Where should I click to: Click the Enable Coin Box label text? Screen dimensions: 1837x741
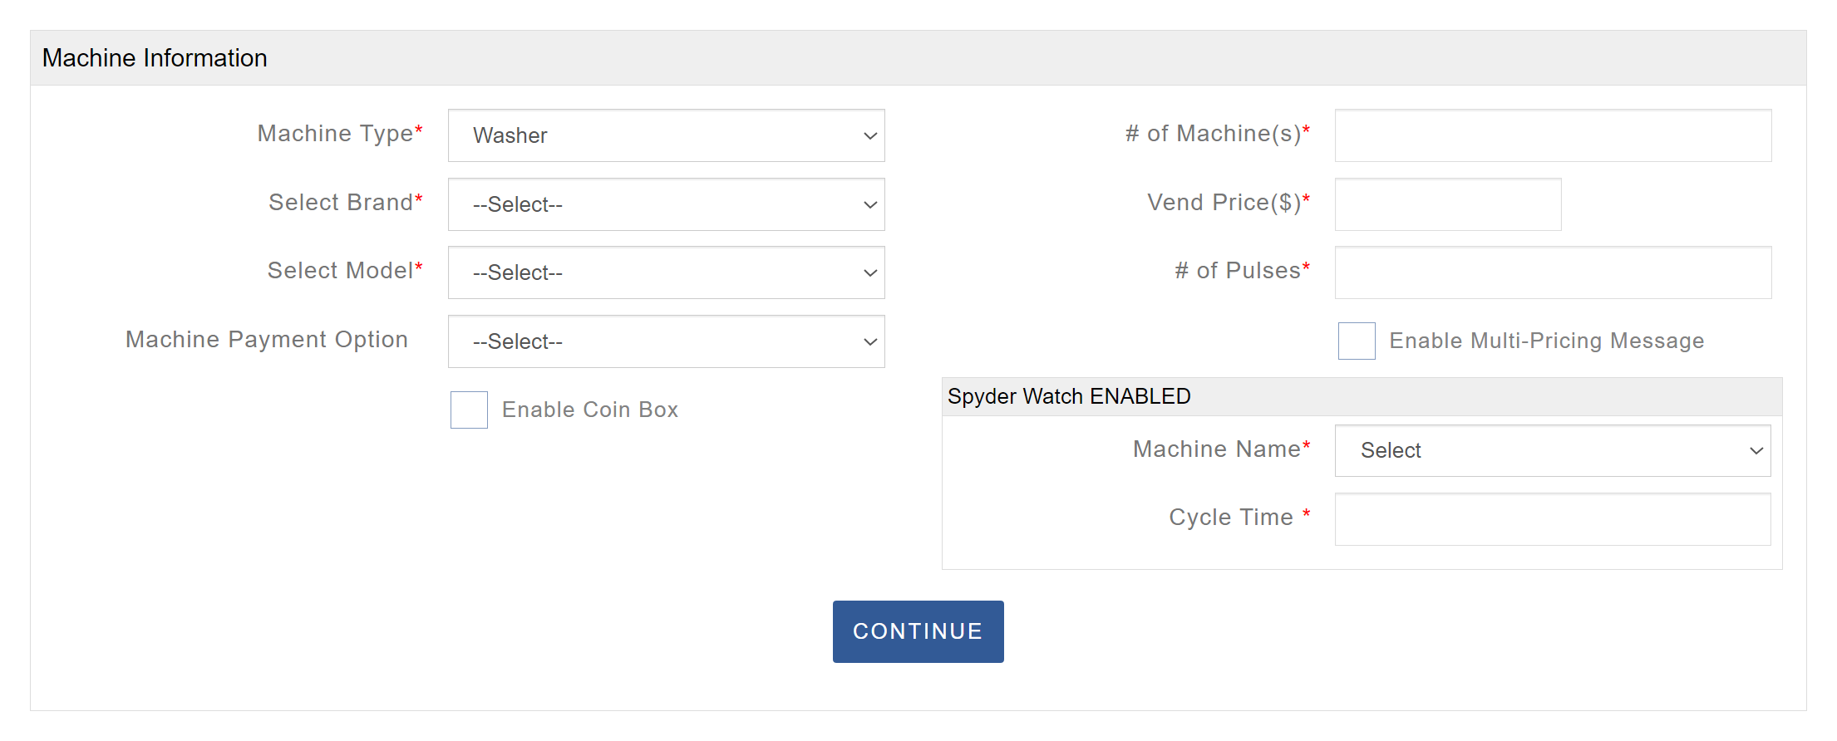click(590, 410)
